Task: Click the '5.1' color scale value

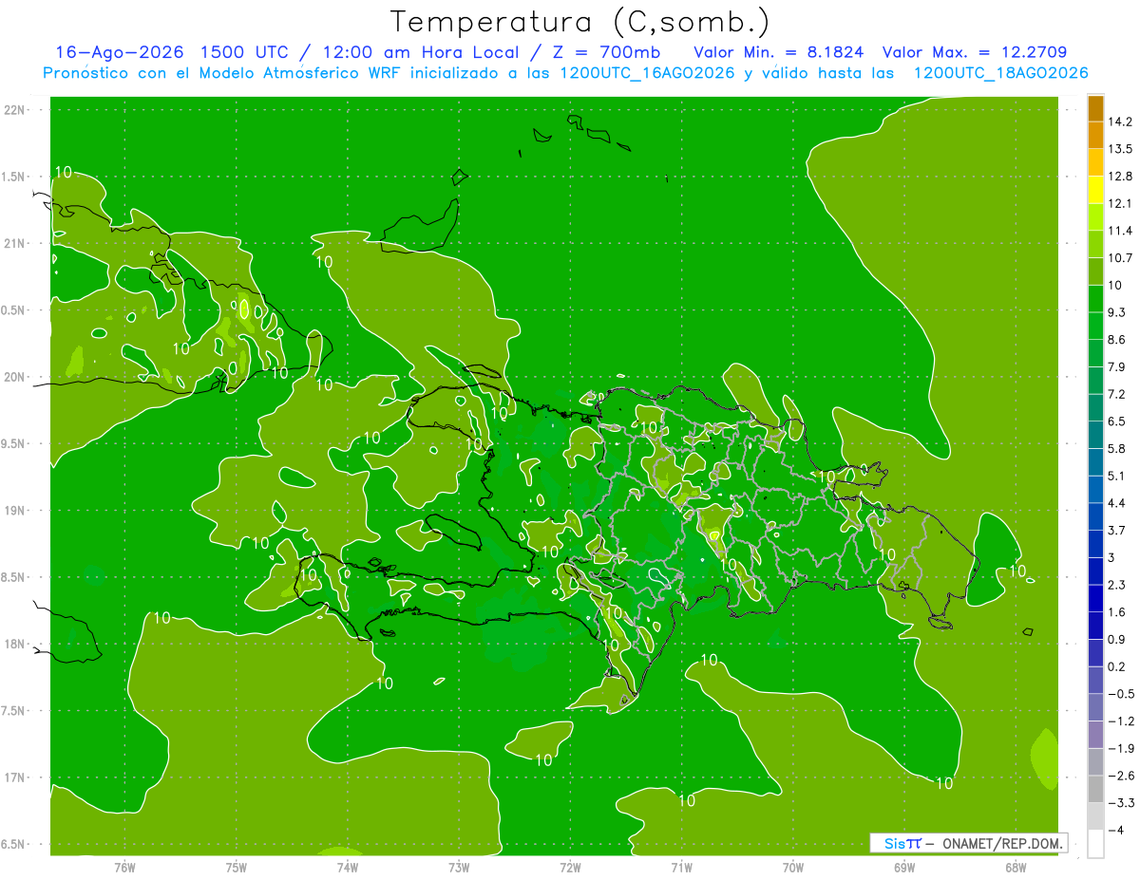Action: tap(1117, 476)
